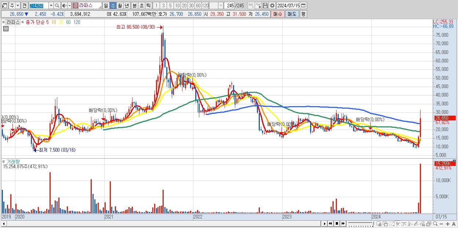Click the crosshair cursor tool icon
The image size is (458, 228).
pos(398,224)
